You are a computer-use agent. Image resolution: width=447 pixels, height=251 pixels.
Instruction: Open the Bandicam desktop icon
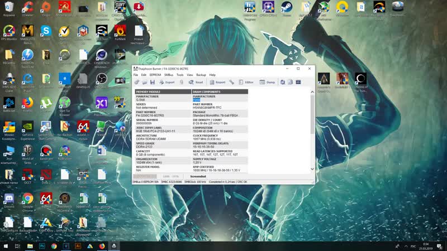point(46,152)
